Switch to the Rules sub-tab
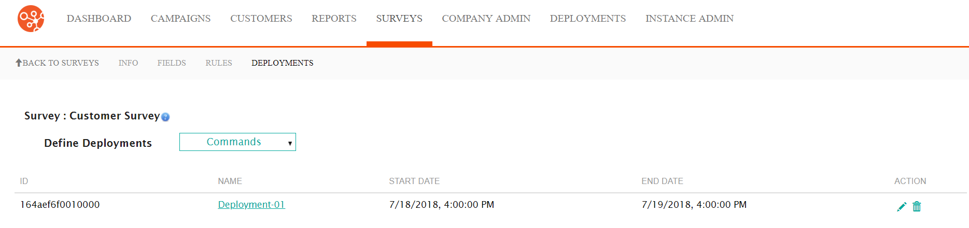 [x=219, y=63]
